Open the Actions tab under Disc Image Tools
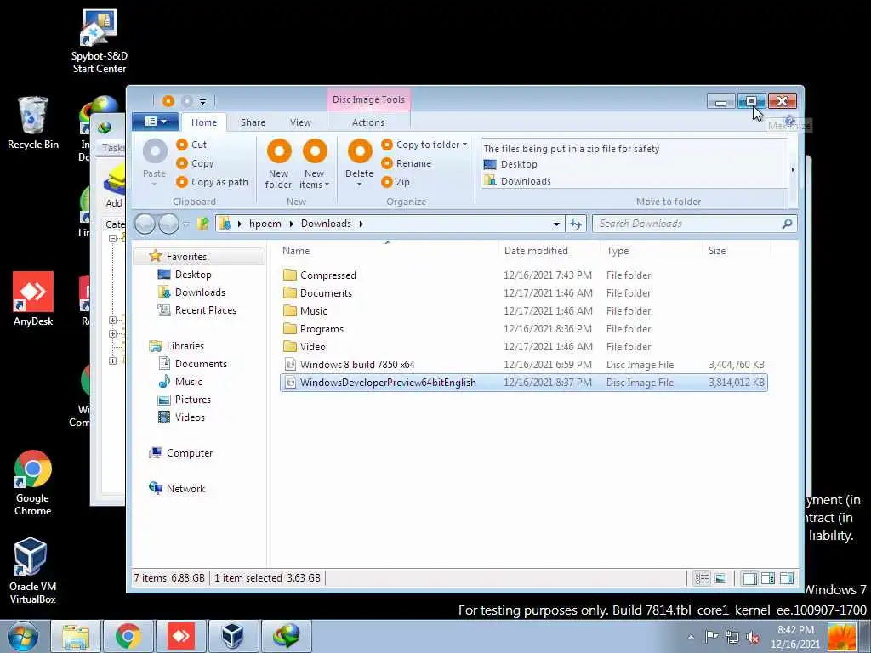 coord(367,122)
